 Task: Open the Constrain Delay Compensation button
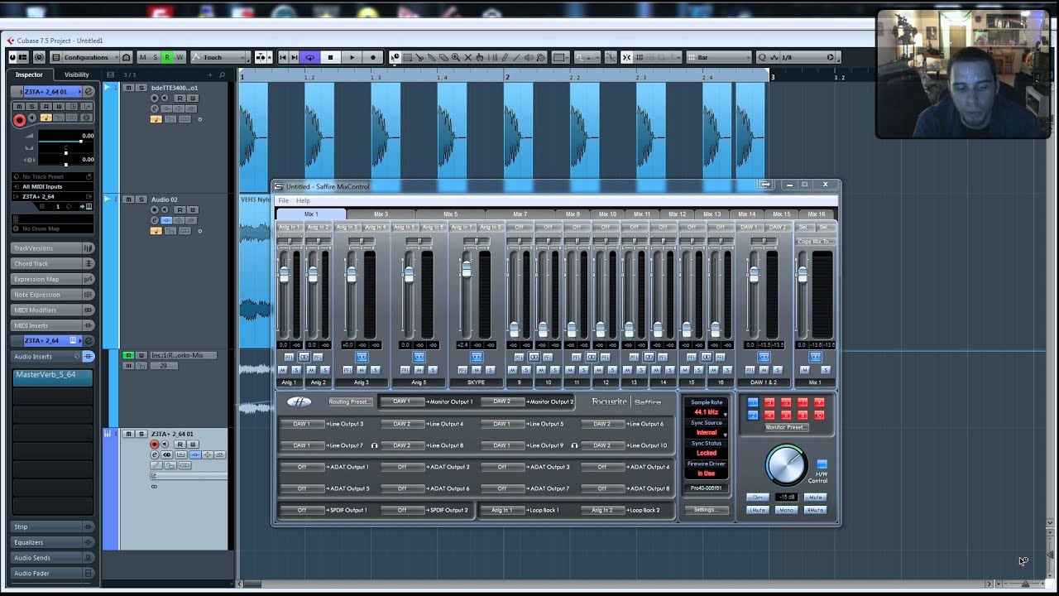click(x=39, y=57)
